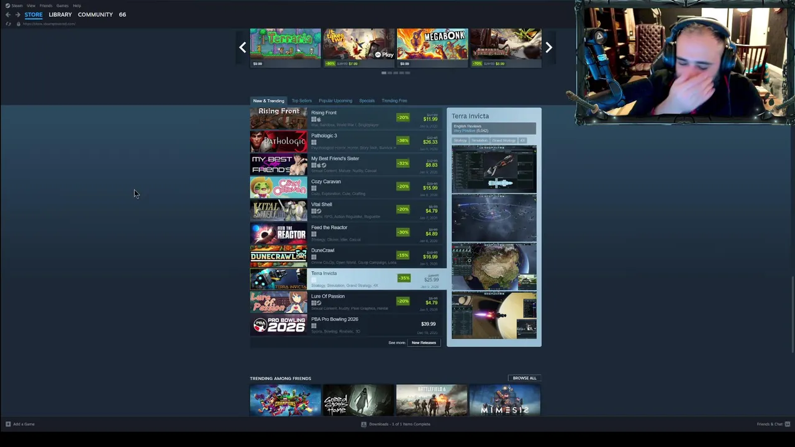The width and height of the screenshot is (795, 447).
Task: Click the forward navigation arrow
Action: (x=17, y=14)
